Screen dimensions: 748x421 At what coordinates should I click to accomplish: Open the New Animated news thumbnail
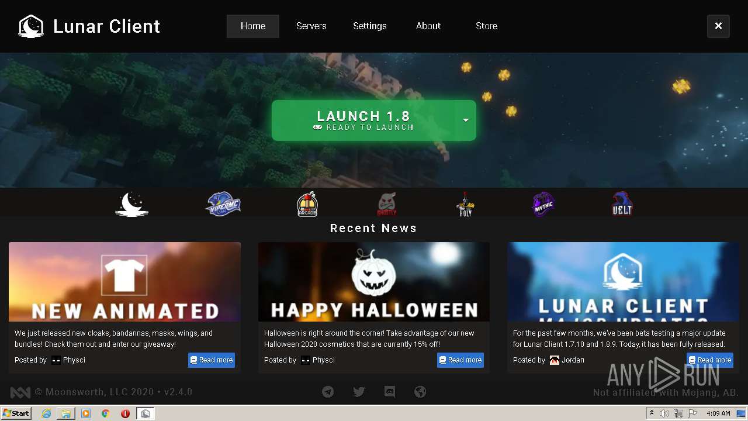[124, 282]
